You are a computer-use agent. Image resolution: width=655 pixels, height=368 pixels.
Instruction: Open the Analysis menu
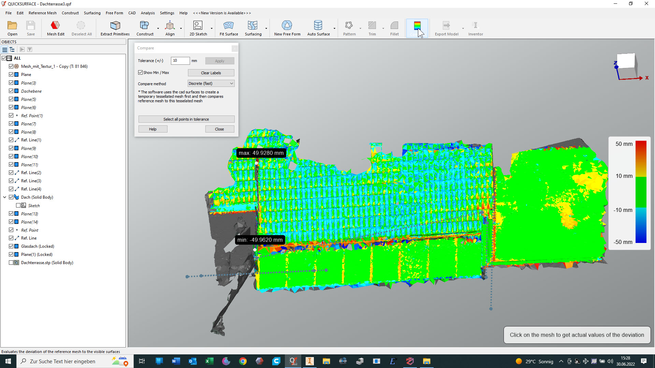147,13
